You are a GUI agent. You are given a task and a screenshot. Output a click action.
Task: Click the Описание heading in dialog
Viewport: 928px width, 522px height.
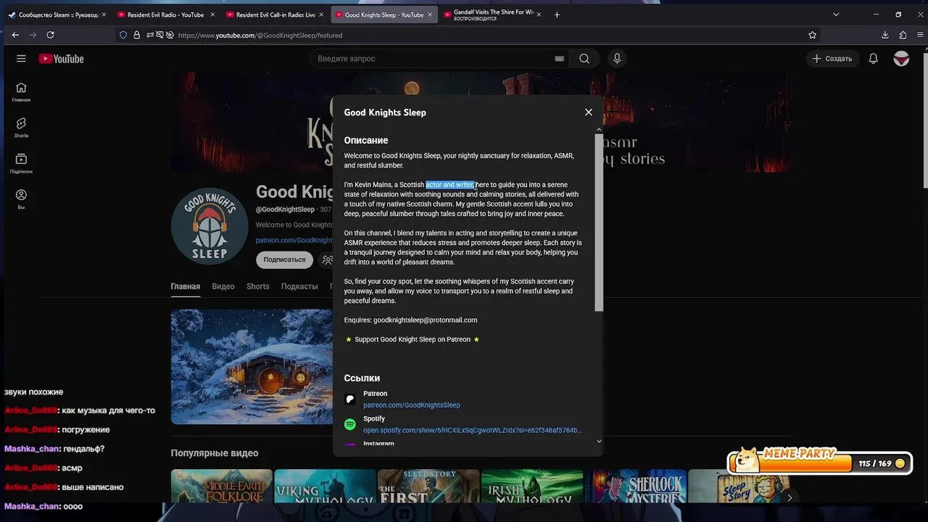(366, 140)
